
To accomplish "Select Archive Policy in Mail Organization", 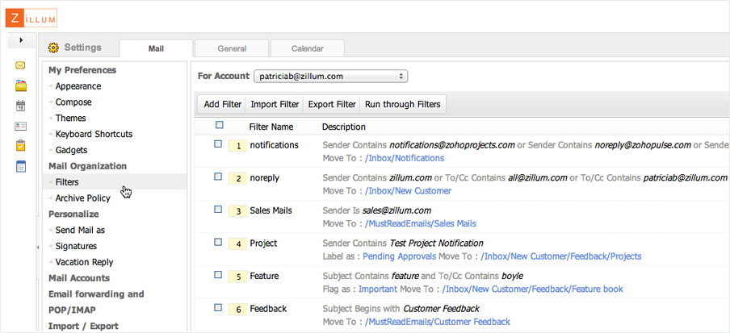I will [x=83, y=198].
